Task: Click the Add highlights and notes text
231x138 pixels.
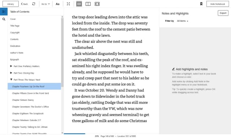Action: [x=192, y=69]
